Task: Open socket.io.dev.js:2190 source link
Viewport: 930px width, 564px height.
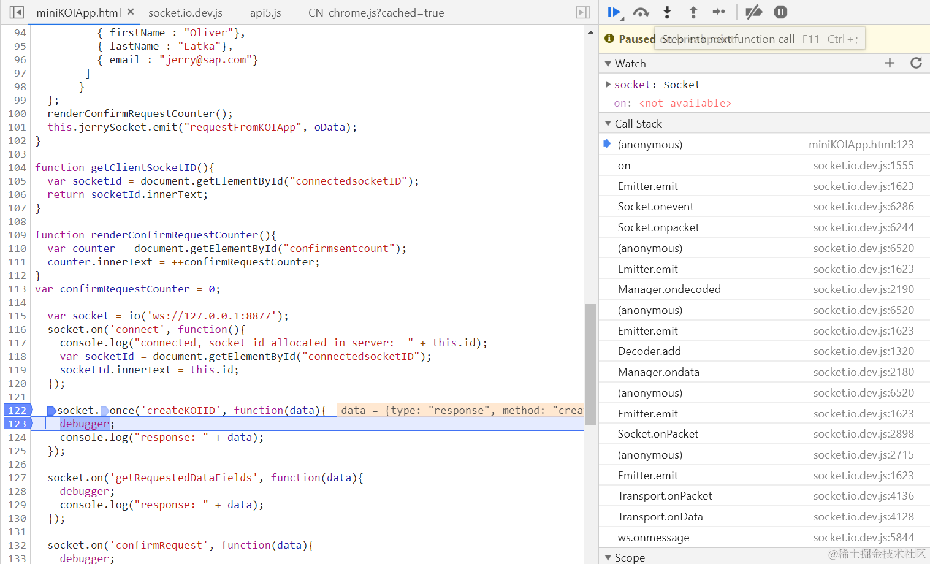Action: [x=863, y=289]
